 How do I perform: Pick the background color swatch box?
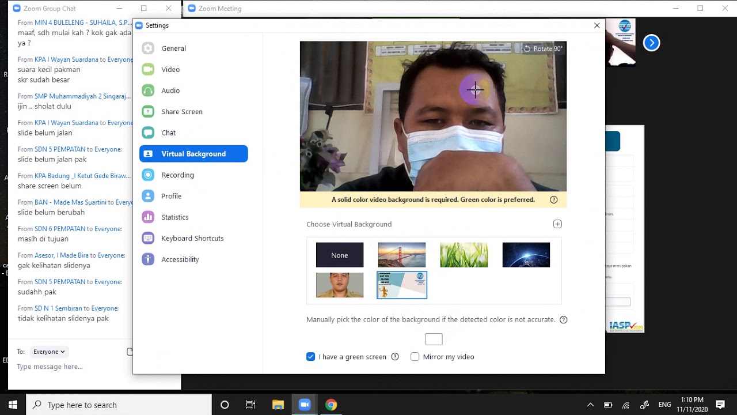coord(434,339)
